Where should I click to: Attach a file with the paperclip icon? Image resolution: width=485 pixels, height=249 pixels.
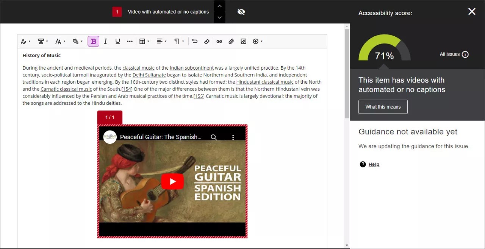[231, 41]
